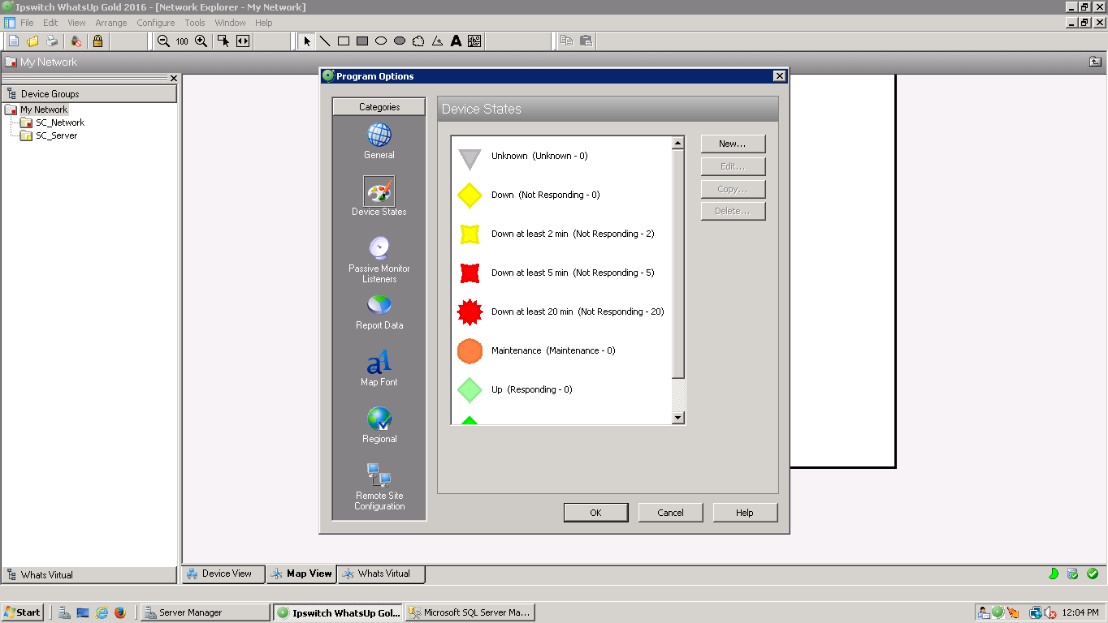Click the Cancel button in Program Options
This screenshot has width=1108, height=623.
670,512
